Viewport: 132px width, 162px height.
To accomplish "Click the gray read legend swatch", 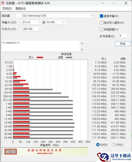I will tap(69, 57).
